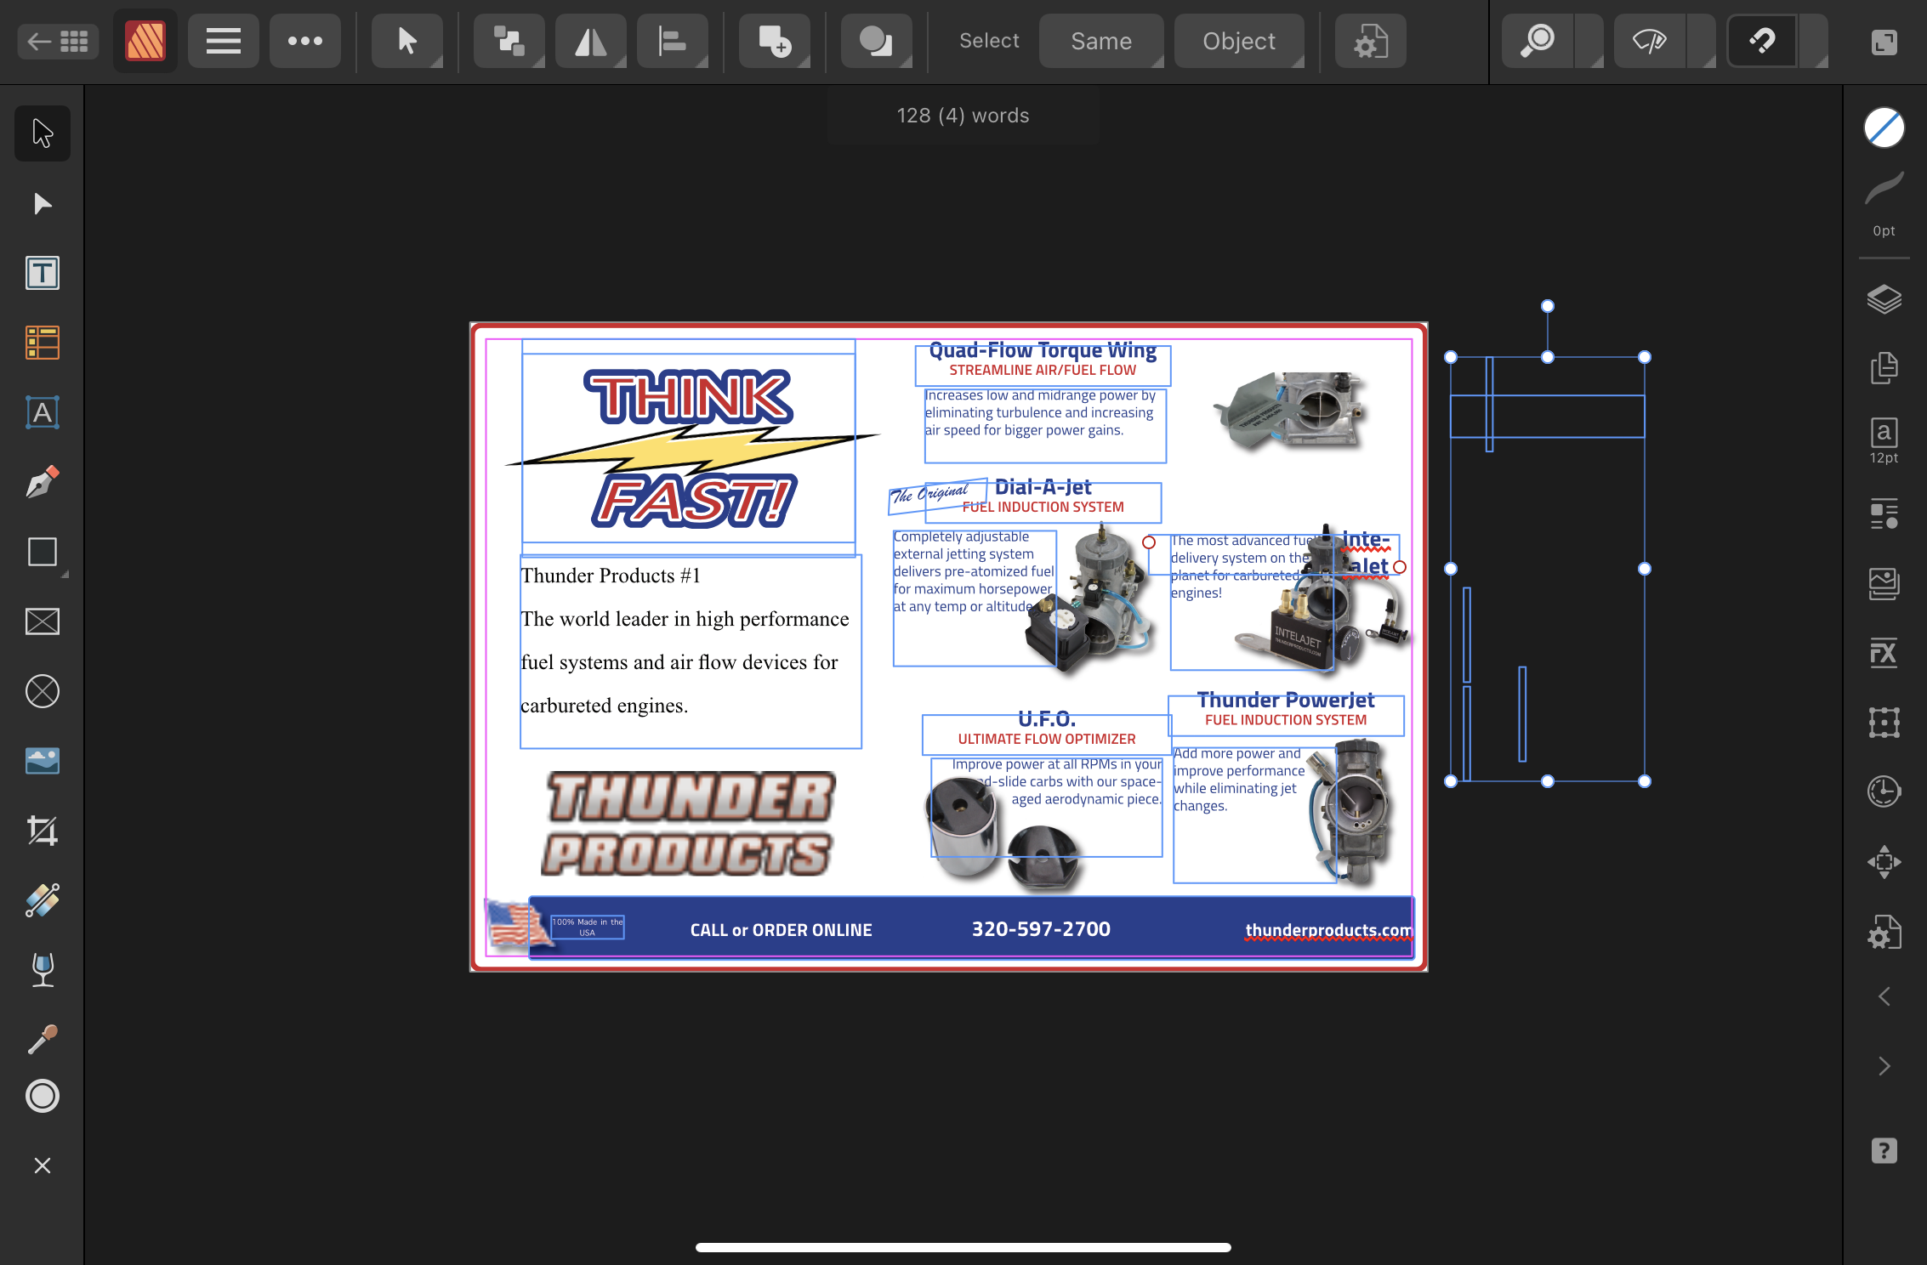
Task: Open the Colour studio swatch
Action: tap(1884, 128)
